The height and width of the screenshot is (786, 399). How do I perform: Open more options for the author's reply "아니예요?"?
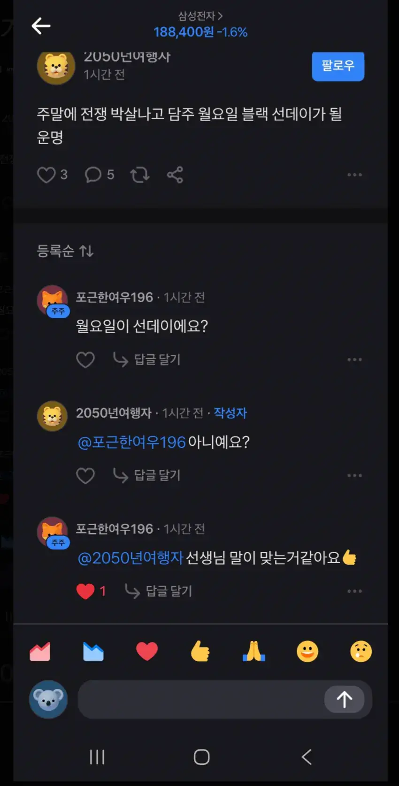(354, 475)
